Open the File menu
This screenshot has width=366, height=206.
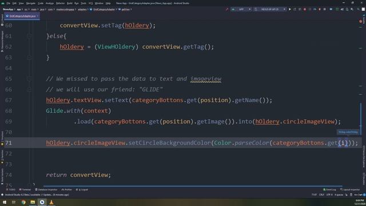point(9,3)
